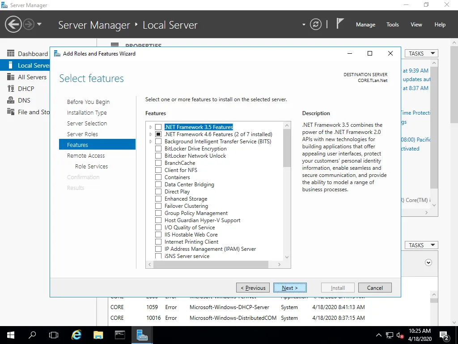Click the features list horizontal scrollbar thumb

pyautogui.click(x=211, y=264)
